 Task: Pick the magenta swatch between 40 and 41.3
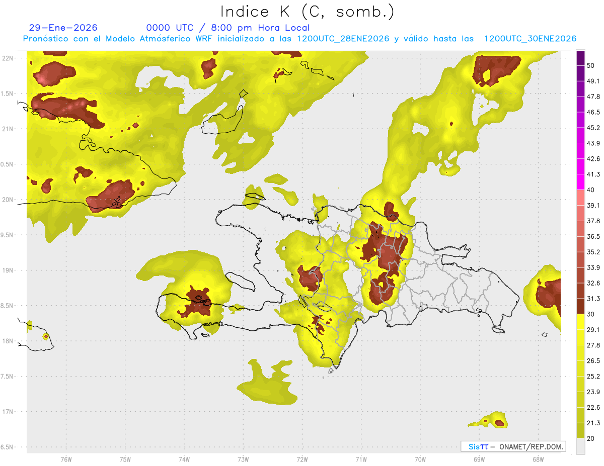(x=580, y=182)
